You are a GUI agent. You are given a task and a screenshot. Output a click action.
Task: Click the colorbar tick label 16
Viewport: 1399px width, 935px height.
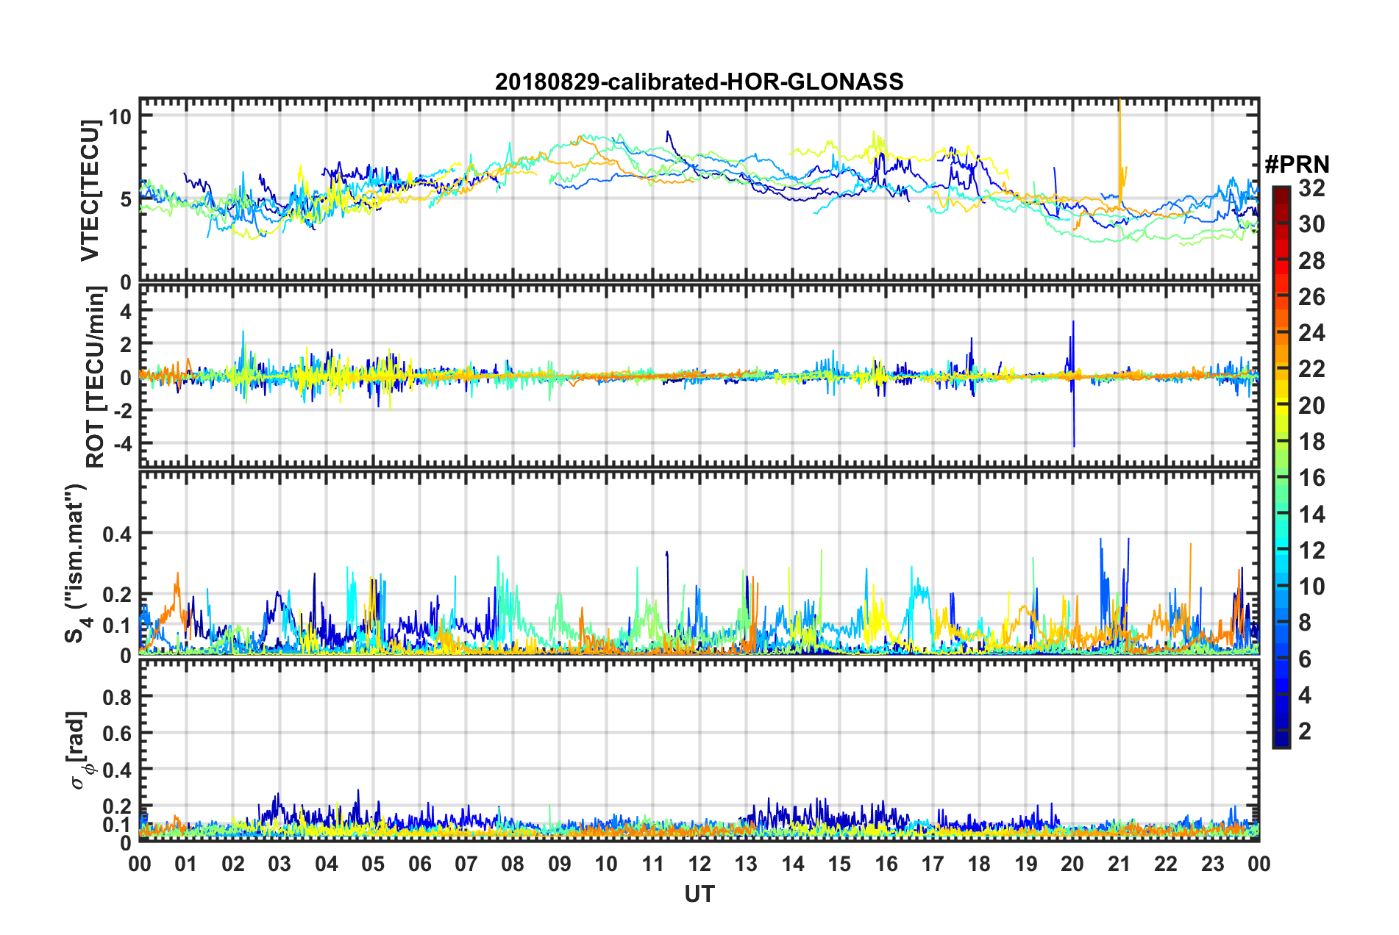click(x=1311, y=478)
